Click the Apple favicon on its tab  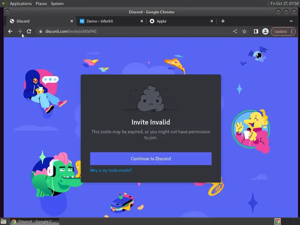(x=152, y=21)
